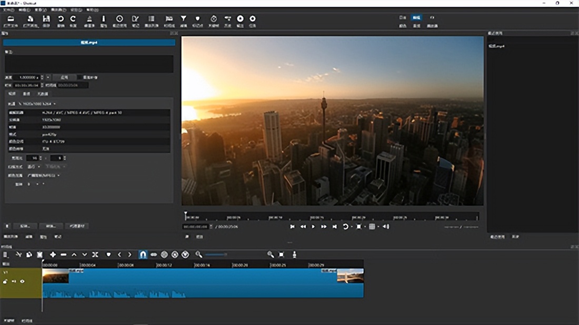Screen dimensions: 579x325
Task: Switch to the Audio tab in properties
Action: click(27, 94)
